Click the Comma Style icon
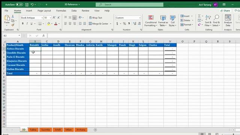Viewport: 240px width, 135px height. click(129, 24)
